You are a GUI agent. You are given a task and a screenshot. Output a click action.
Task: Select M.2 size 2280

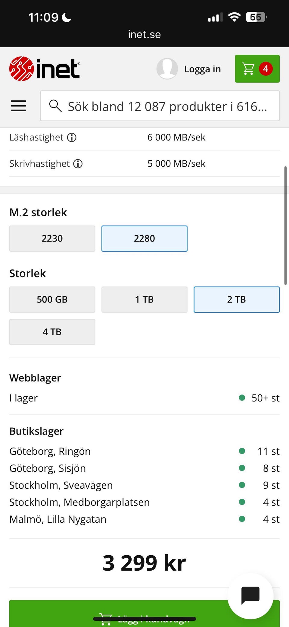pos(144,239)
